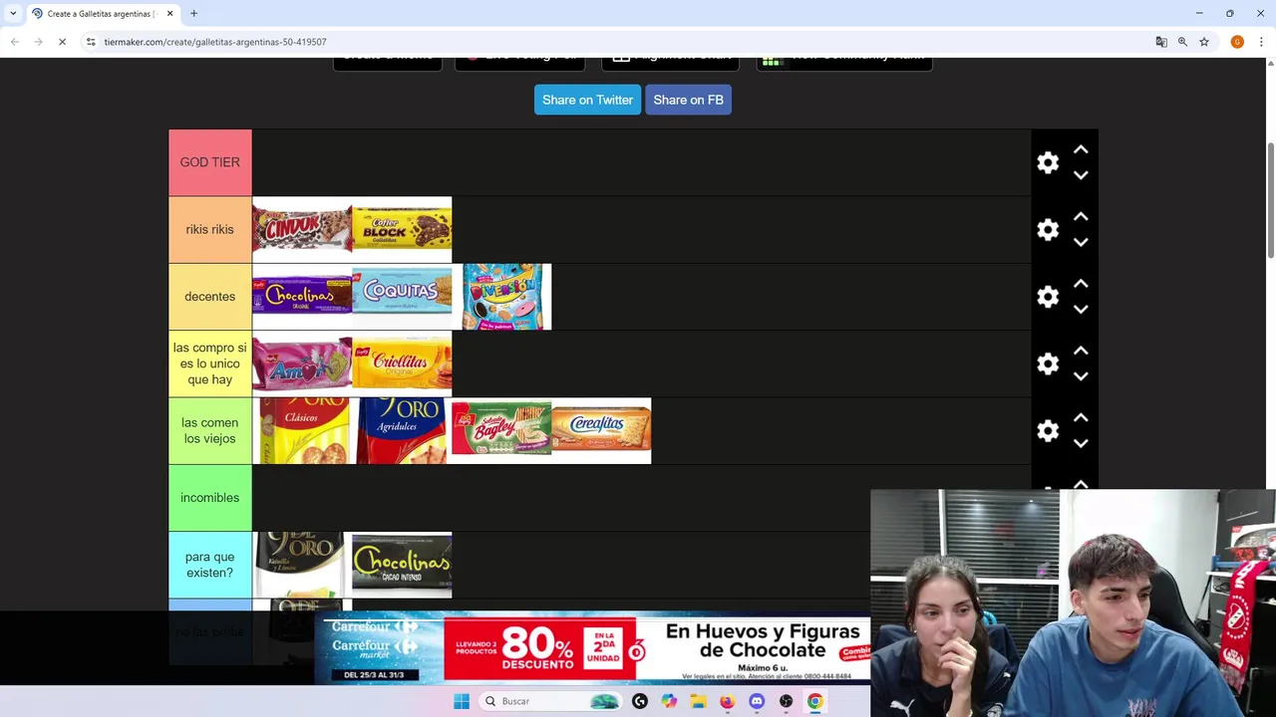Stop loading the page
The height and width of the screenshot is (717, 1276).
click(x=62, y=42)
